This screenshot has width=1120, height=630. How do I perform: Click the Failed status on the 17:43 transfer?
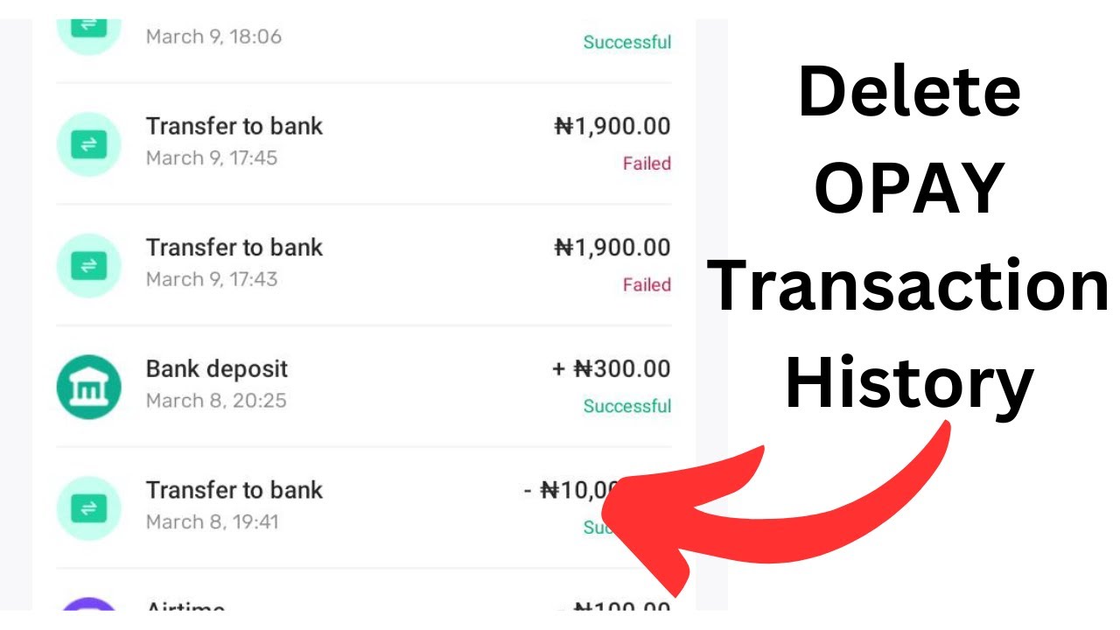click(647, 284)
